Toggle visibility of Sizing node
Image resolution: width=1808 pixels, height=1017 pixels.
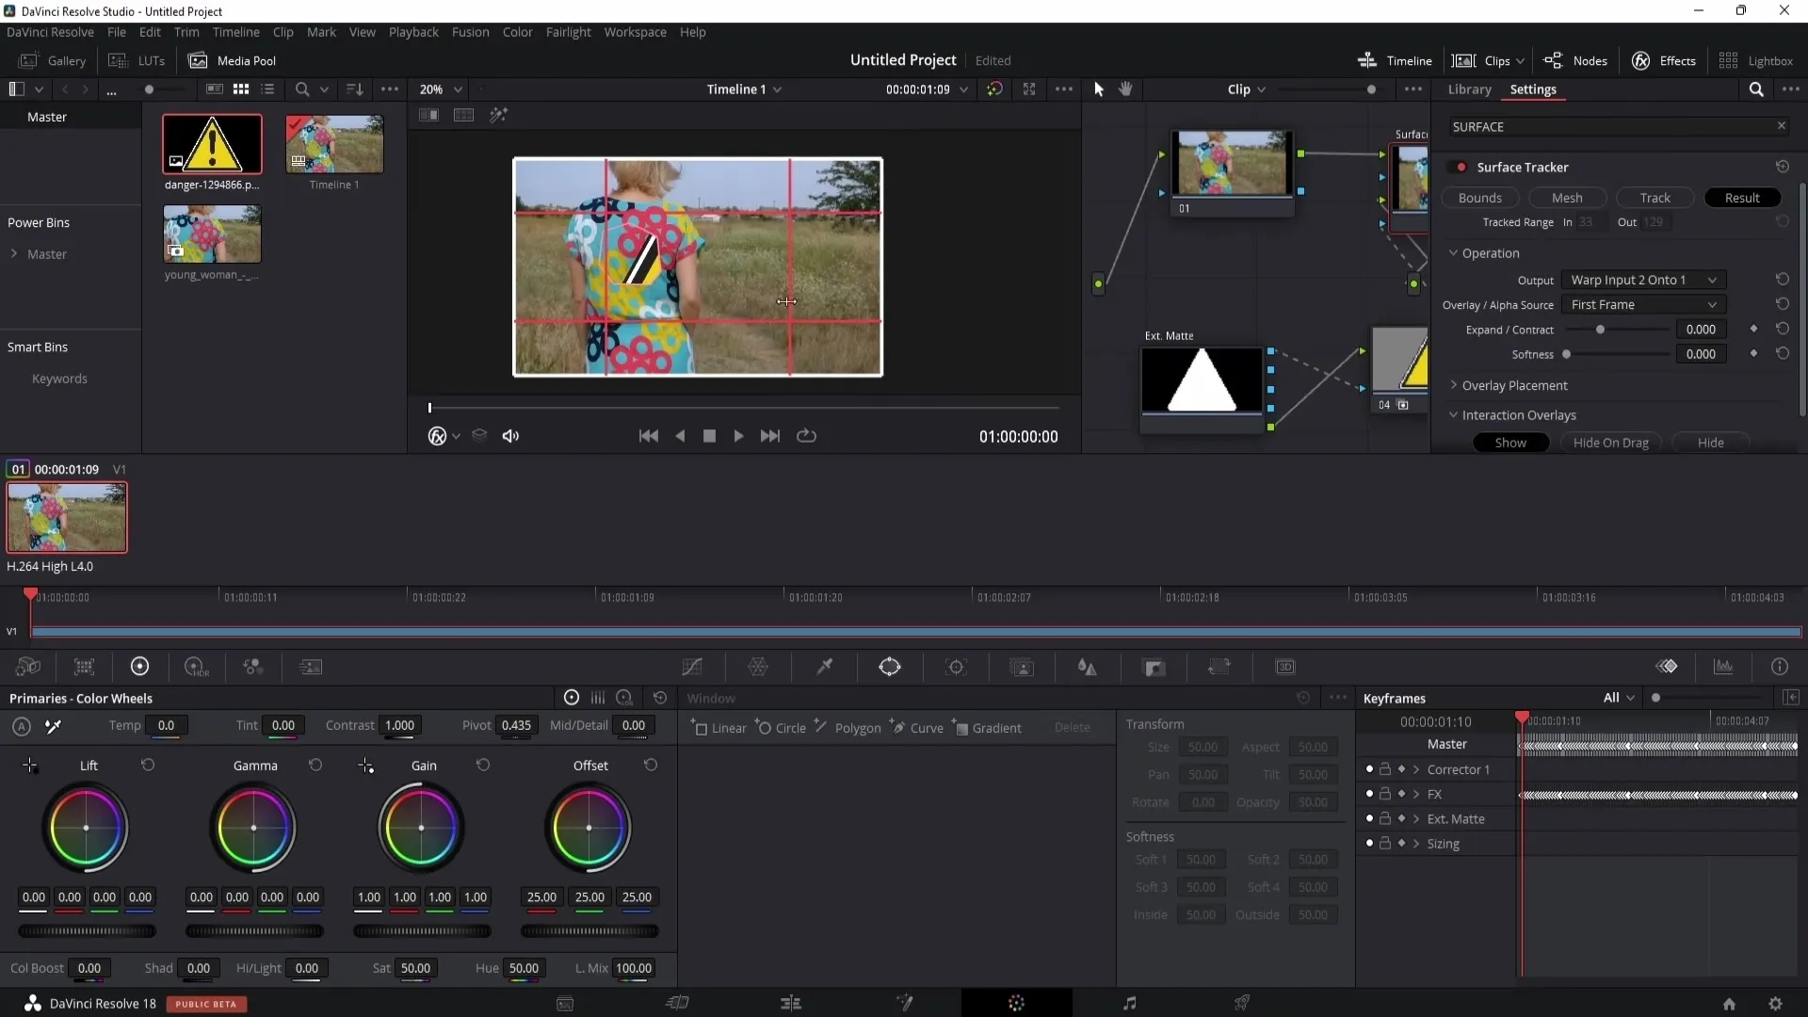1368,843
